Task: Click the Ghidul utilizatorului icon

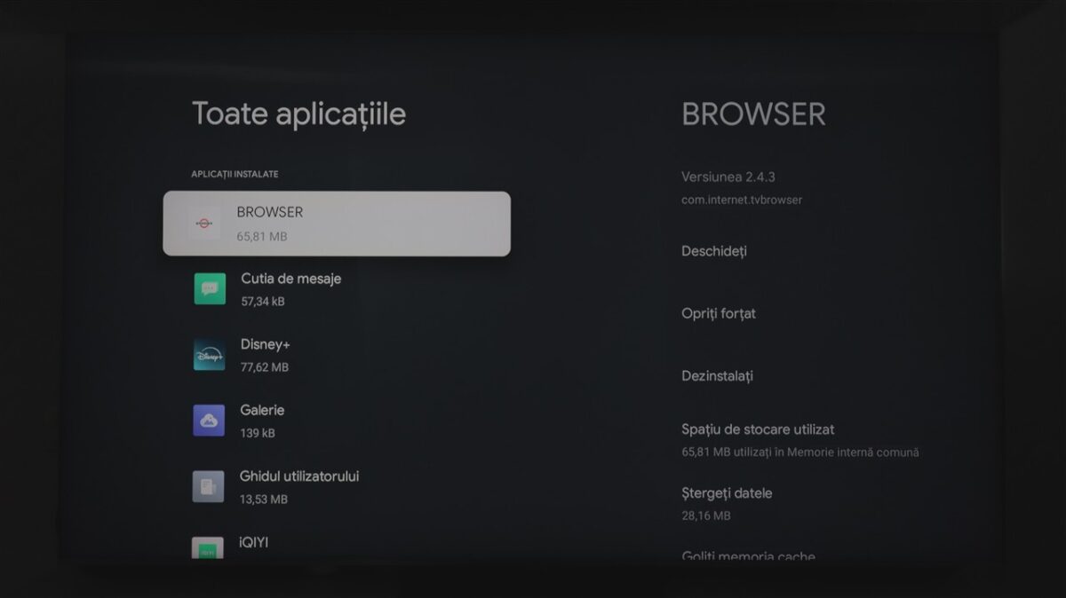Action: (209, 486)
